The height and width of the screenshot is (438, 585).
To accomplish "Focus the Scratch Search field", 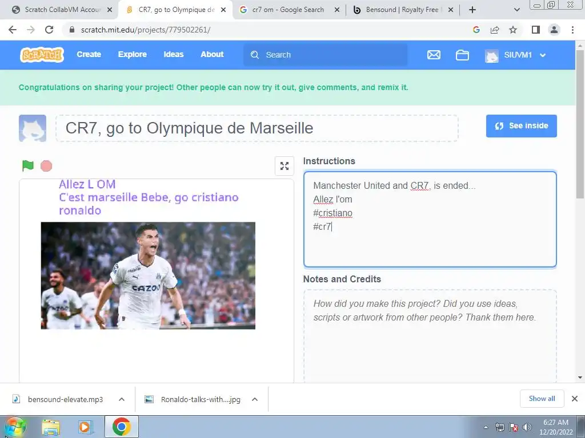I will (325, 55).
